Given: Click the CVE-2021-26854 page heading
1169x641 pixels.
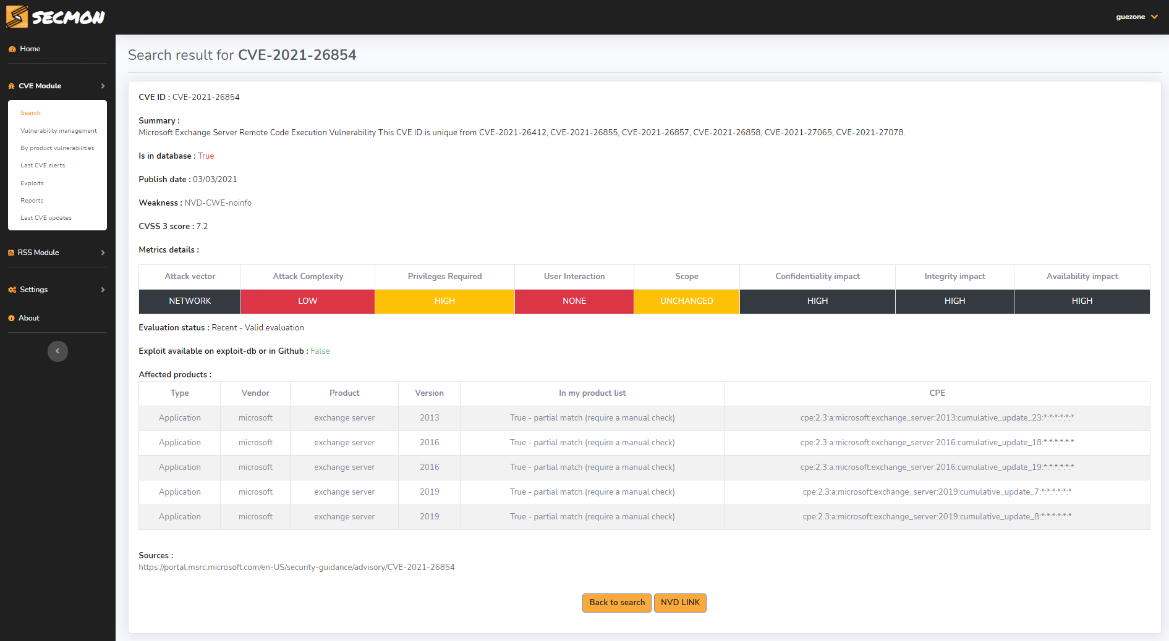Looking at the screenshot, I should pyautogui.click(x=297, y=55).
